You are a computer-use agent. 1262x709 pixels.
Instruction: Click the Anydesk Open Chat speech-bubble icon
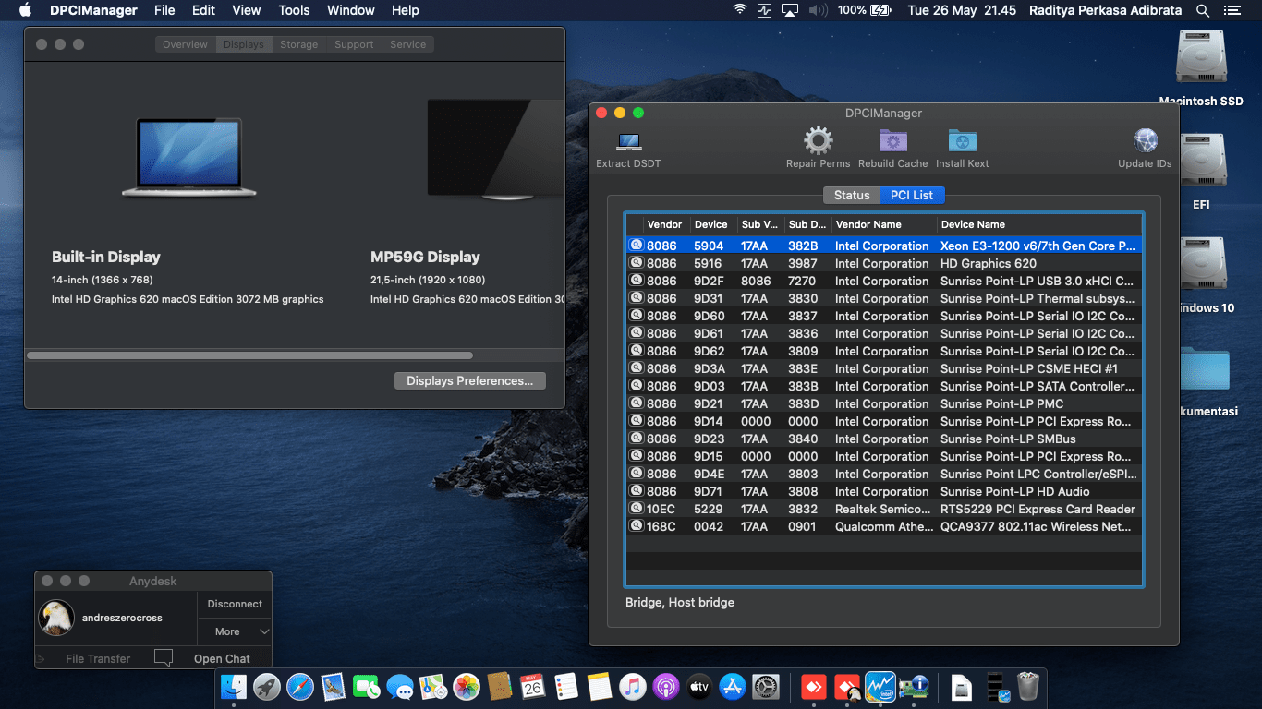tap(164, 658)
